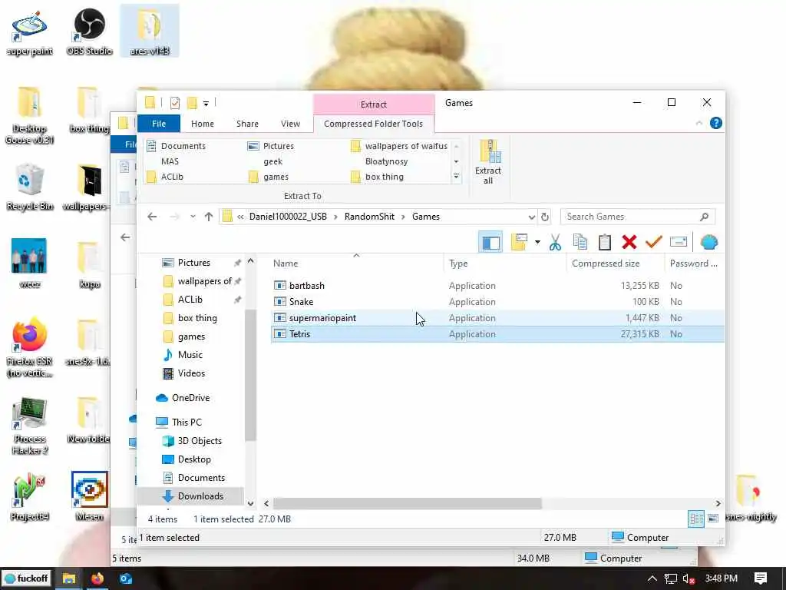Screen dimensions: 786x590
Task: Open Start button on taskbar
Action: pos(27,578)
